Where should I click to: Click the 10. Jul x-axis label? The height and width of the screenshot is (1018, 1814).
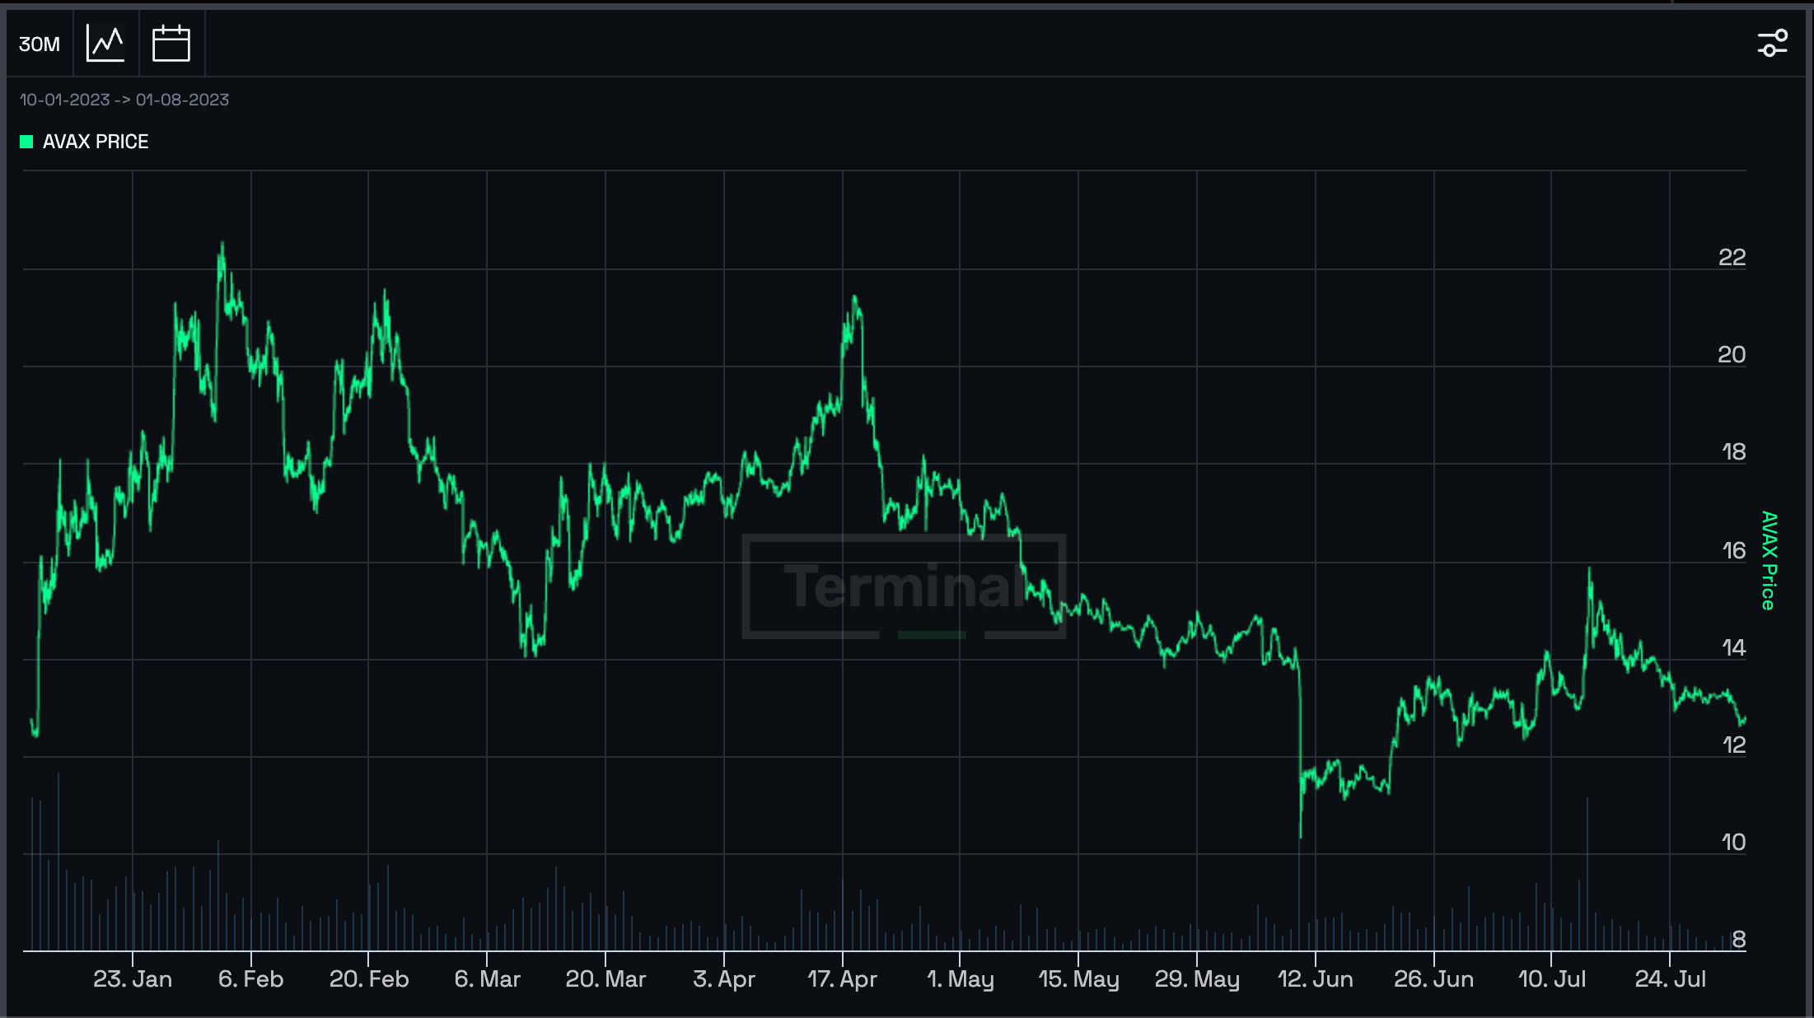click(x=1551, y=979)
